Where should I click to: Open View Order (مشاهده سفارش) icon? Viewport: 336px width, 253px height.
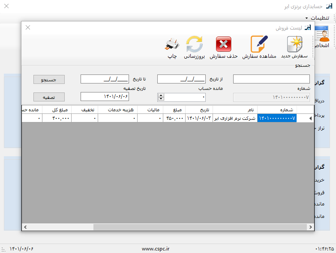tap(259, 44)
